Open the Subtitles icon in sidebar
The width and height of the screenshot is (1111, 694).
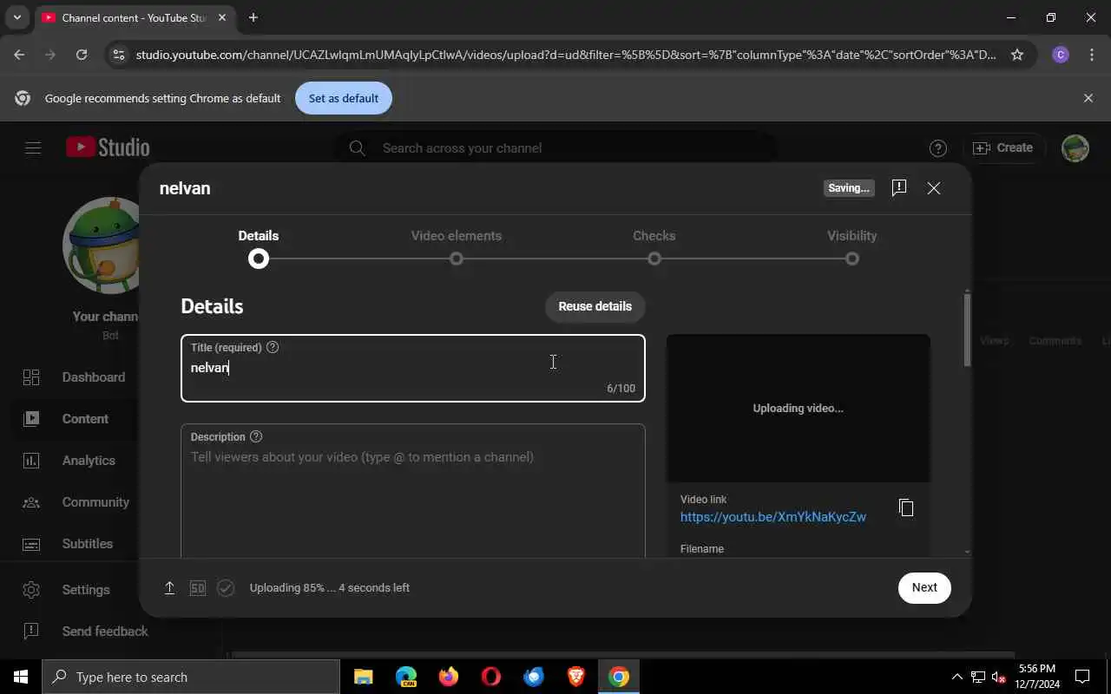(31, 544)
